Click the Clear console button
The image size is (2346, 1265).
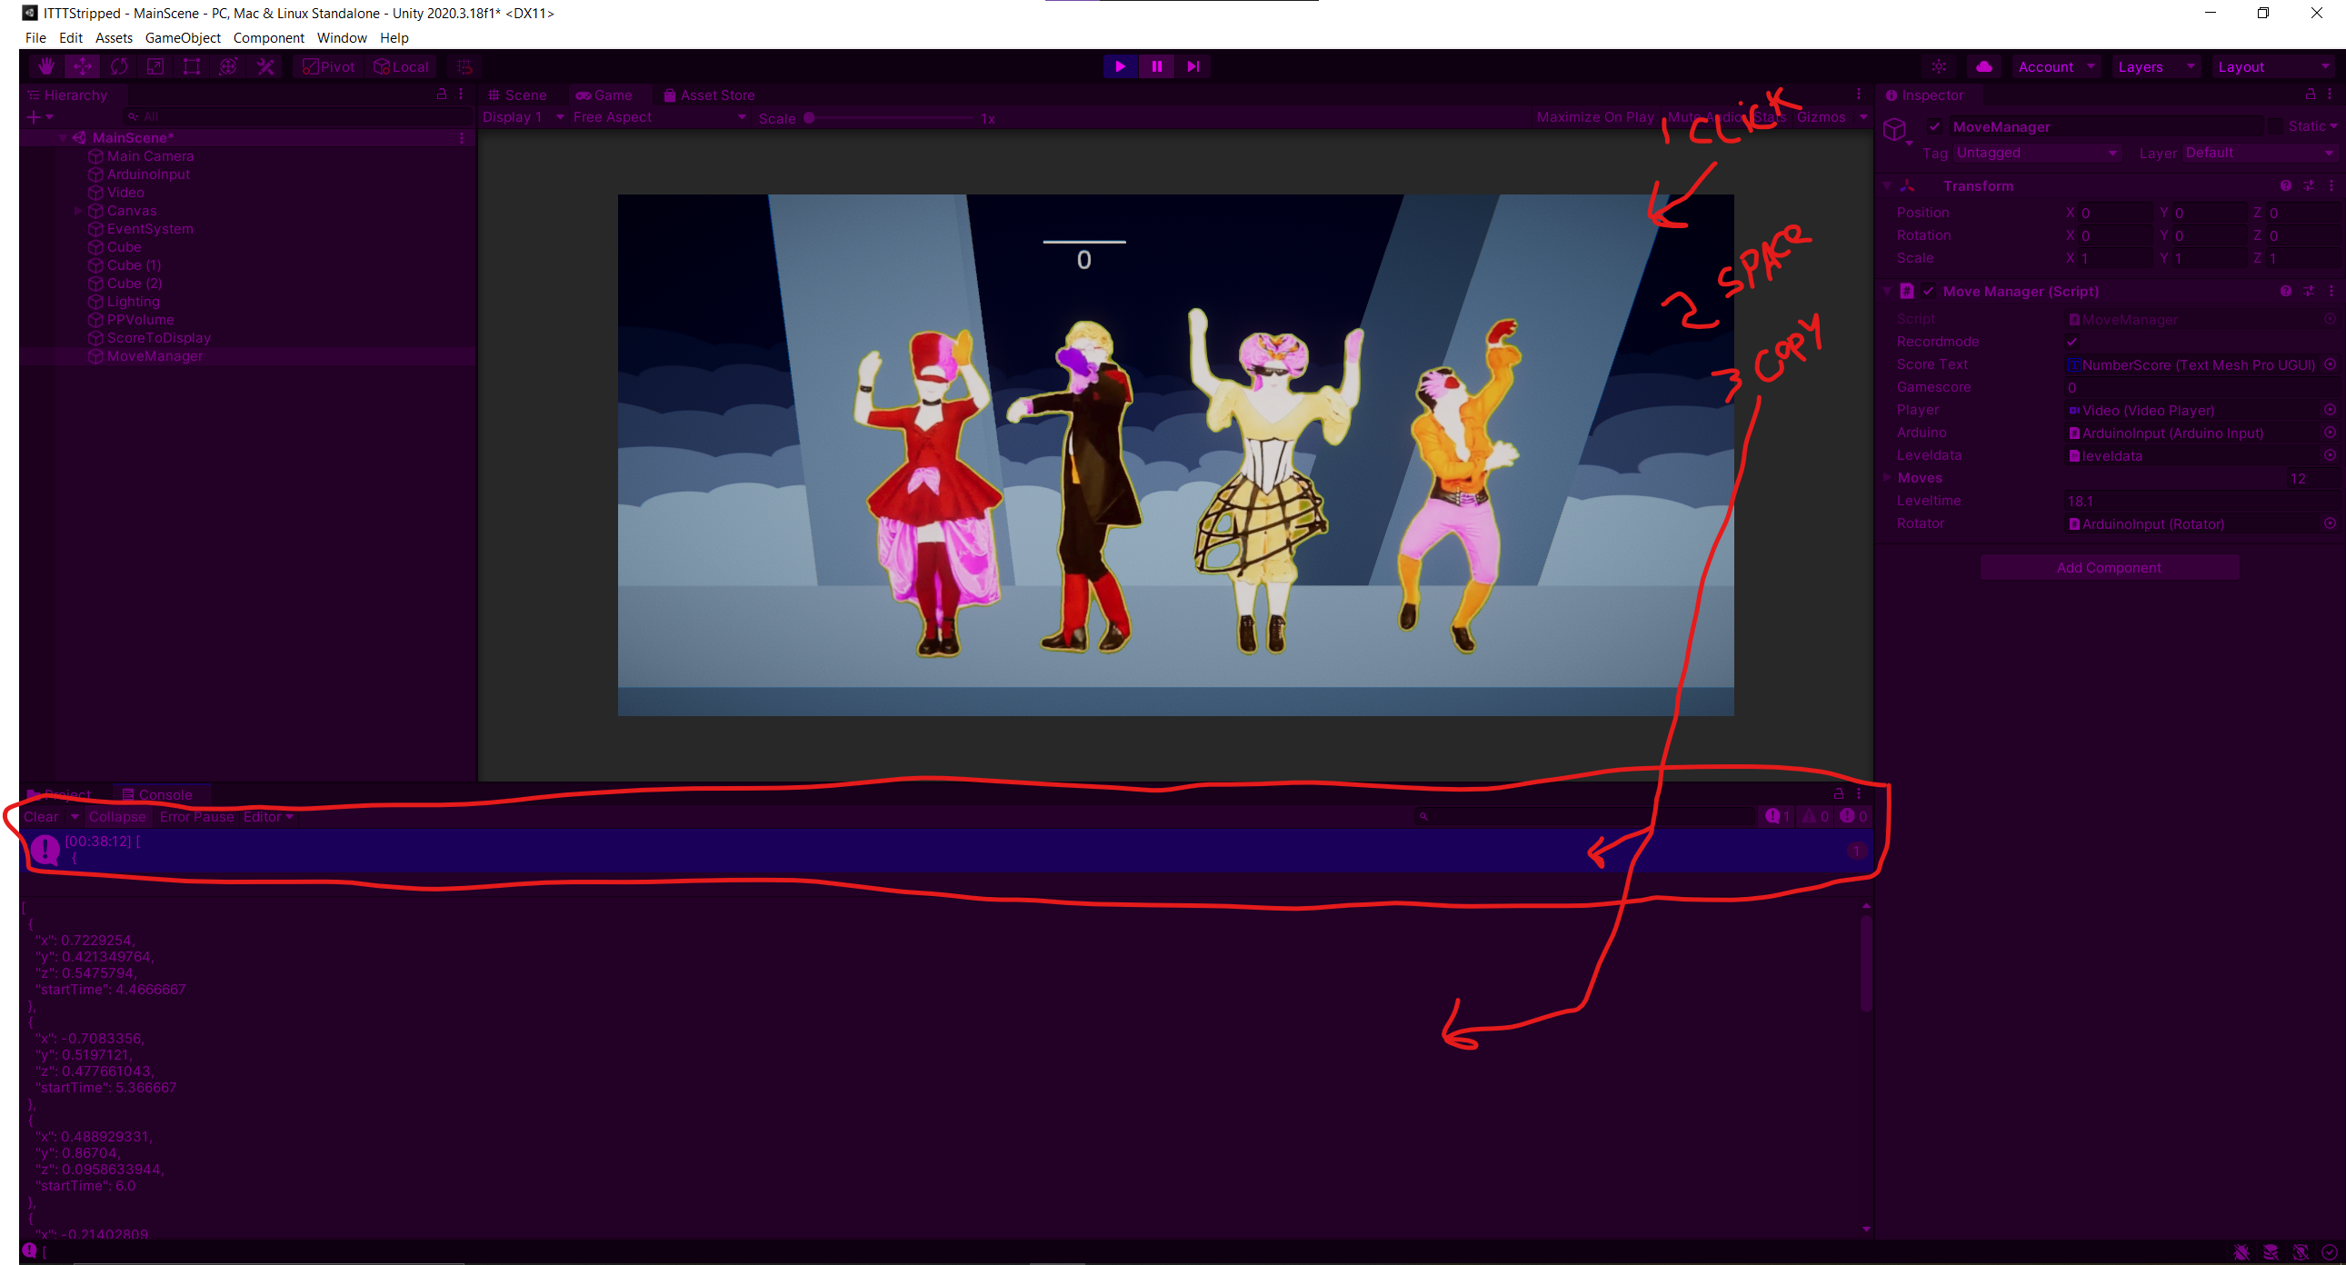[41, 817]
